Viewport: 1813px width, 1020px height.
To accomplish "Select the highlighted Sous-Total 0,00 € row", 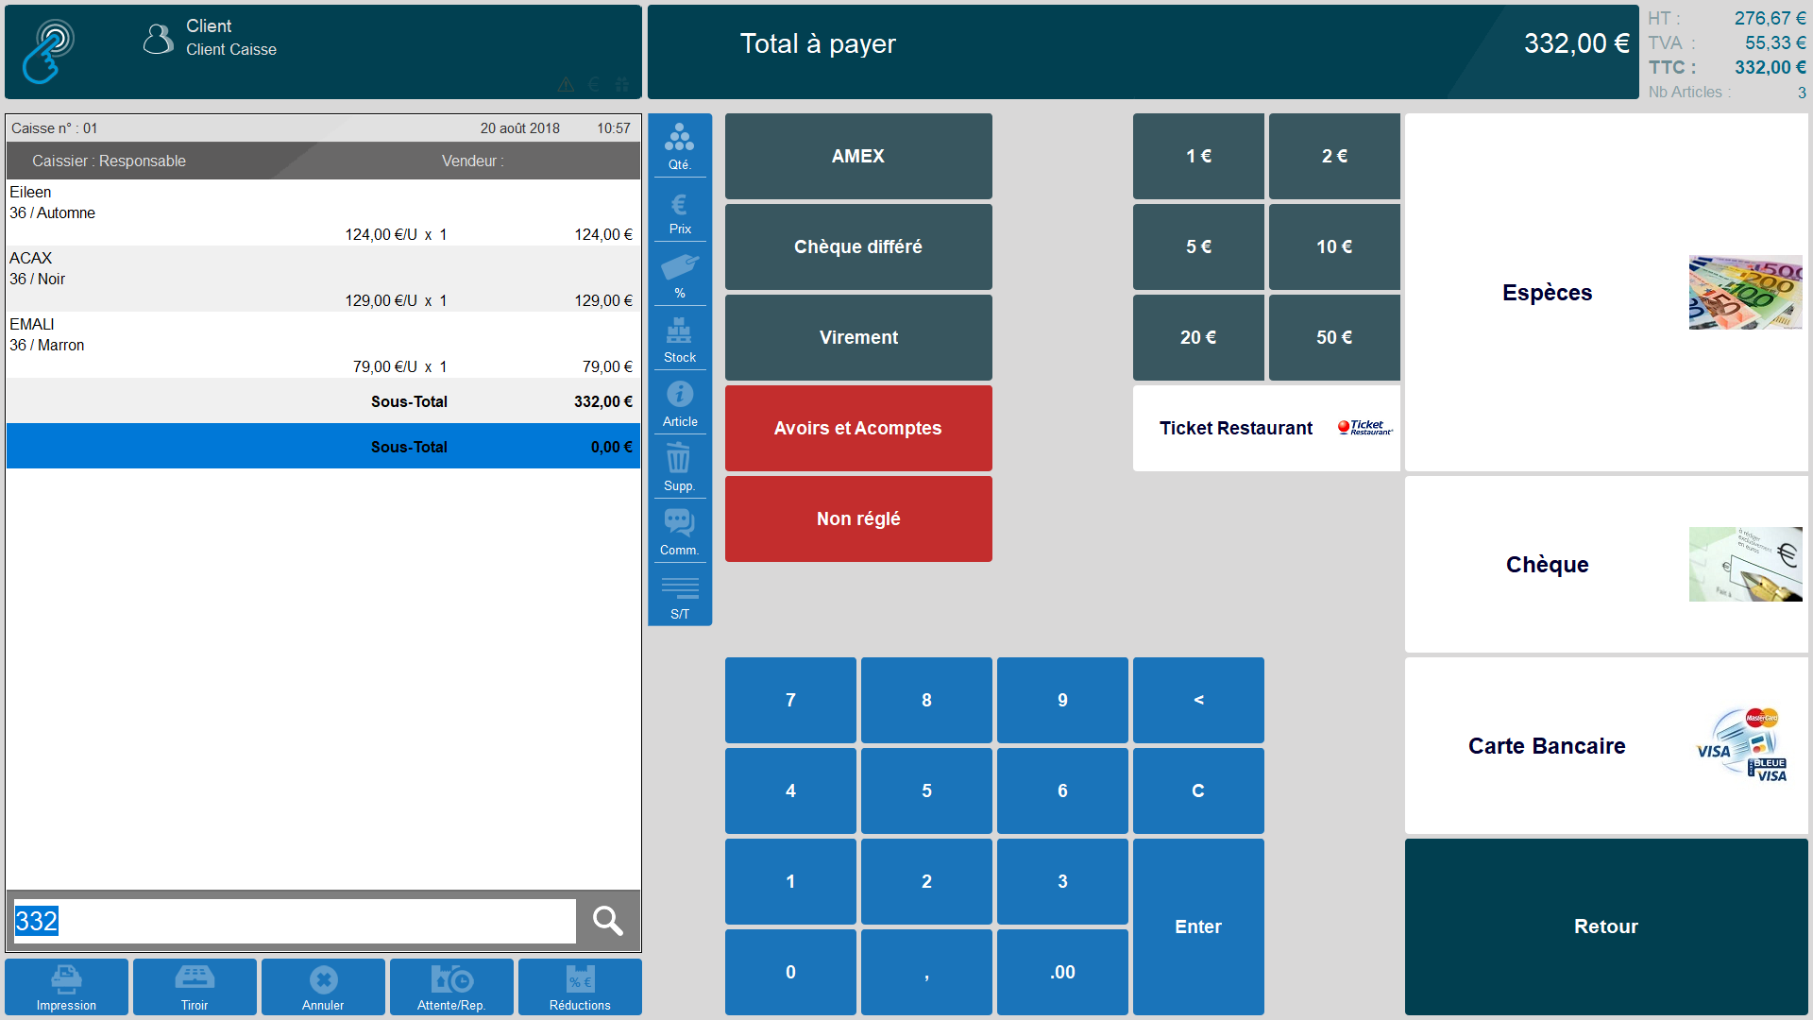I will [323, 446].
